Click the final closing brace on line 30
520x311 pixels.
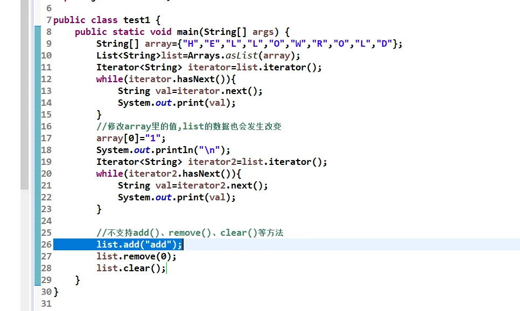coord(56,292)
